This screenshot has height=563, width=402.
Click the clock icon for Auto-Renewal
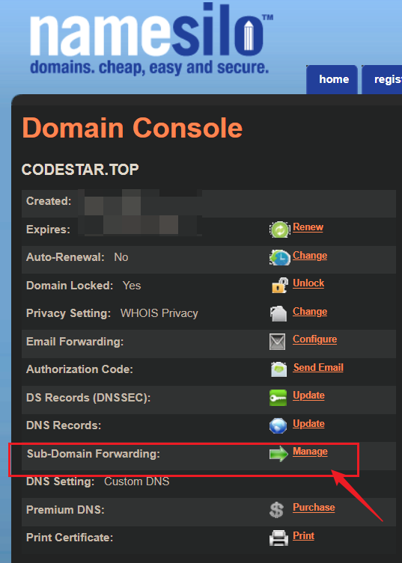coord(279,258)
